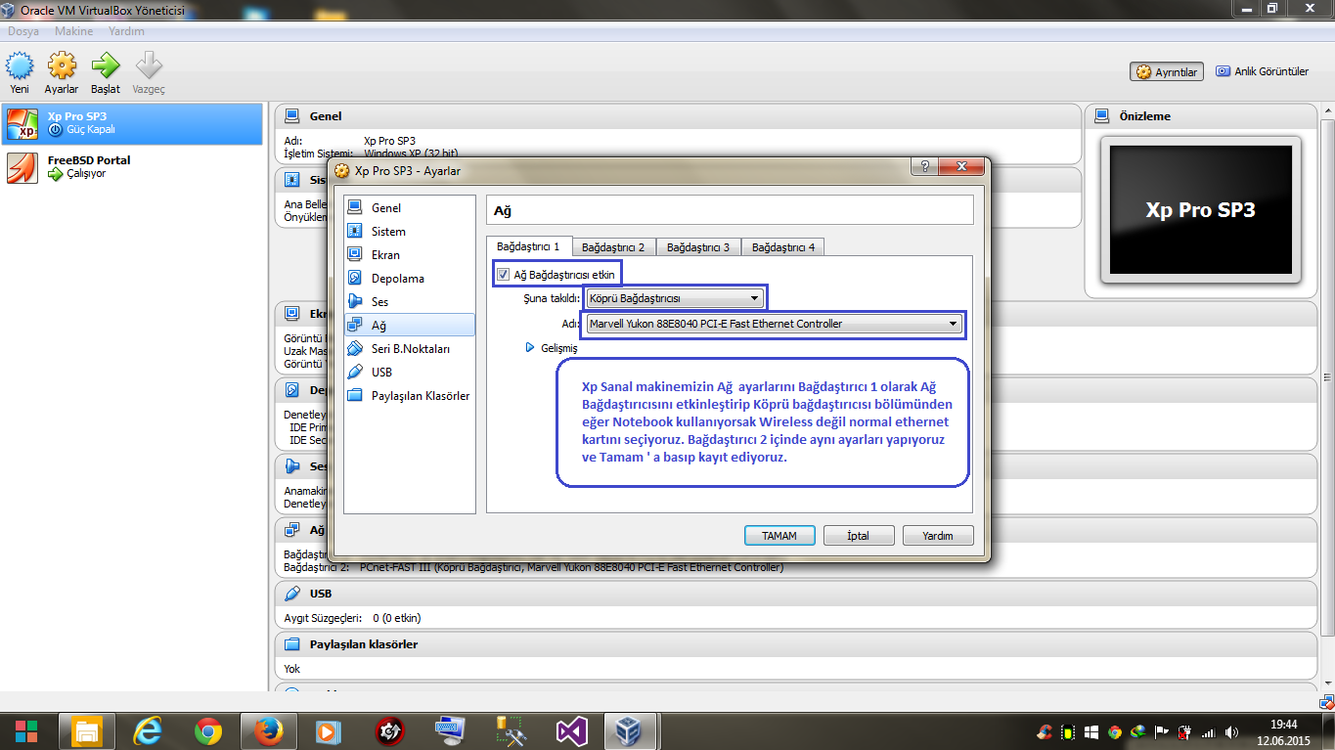This screenshot has width=1335, height=750.
Task: Select the Ağ category in settings list
Action: pos(409,326)
